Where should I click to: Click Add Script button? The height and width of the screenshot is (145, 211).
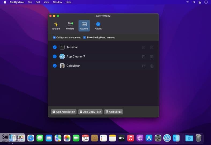pos(114,112)
